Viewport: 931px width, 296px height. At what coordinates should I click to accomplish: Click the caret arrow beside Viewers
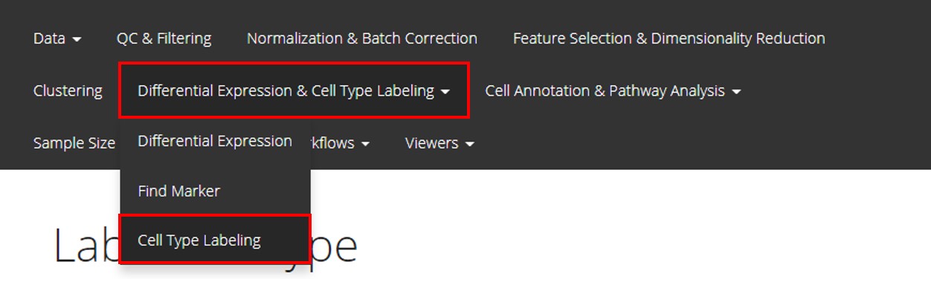(469, 144)
